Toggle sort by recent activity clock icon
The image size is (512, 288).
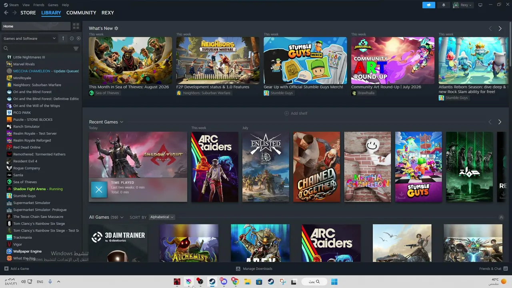click(72, 38)
